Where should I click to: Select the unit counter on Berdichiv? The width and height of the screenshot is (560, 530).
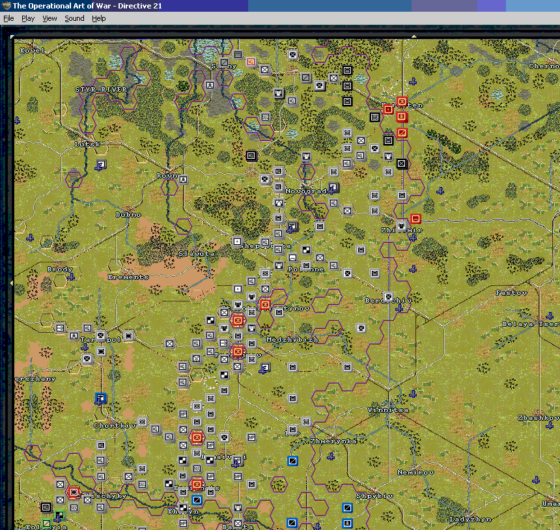tap(388, 296)
